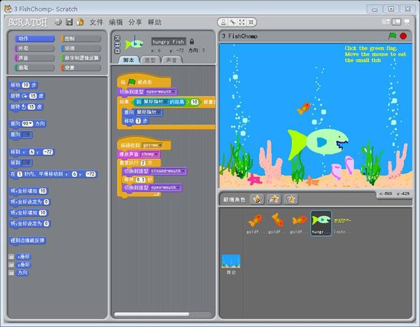Select the 侦测 sensing block category
The image size is (420, 327).
click(x=81, y=48)
